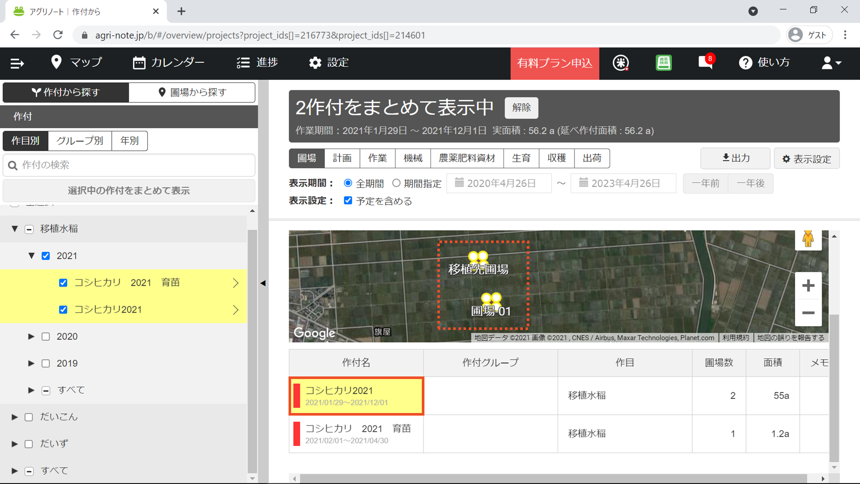Screen dimensions: 860x484
Task: Open the 進捗 progress list
Action: pyautogui.click(x=257, y=62)
